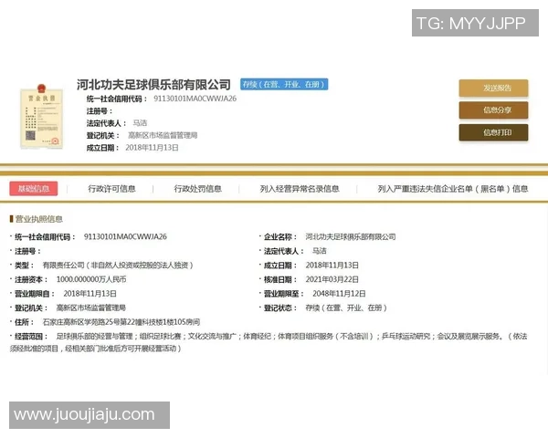Click 登记状态 value 存续(在营、开业、在册)

pyautogui.click(x=346, y=308)
